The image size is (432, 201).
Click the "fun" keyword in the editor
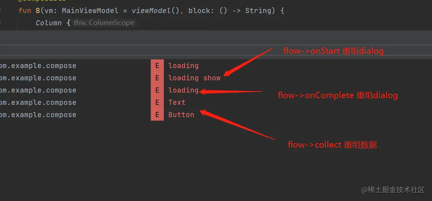(25, 11)
